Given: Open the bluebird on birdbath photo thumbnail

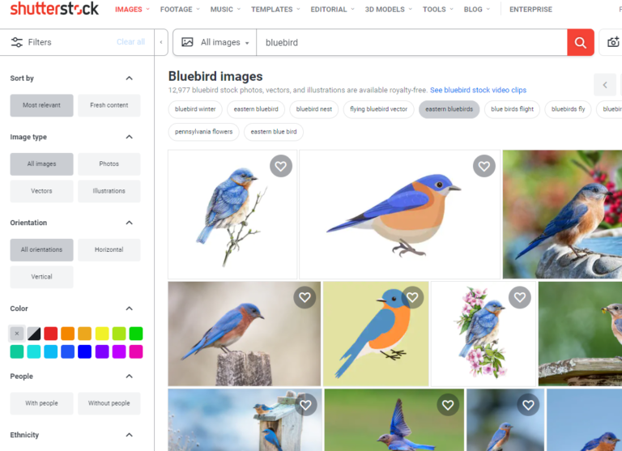Looking at the screenshot, I should [x=562, y=215].
